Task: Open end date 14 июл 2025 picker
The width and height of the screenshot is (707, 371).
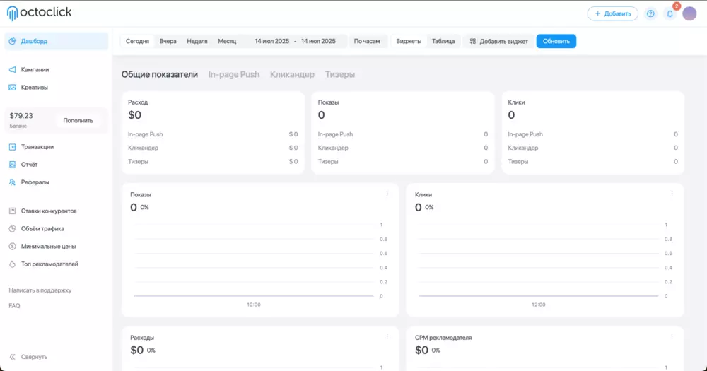Action: click(318, 41)
